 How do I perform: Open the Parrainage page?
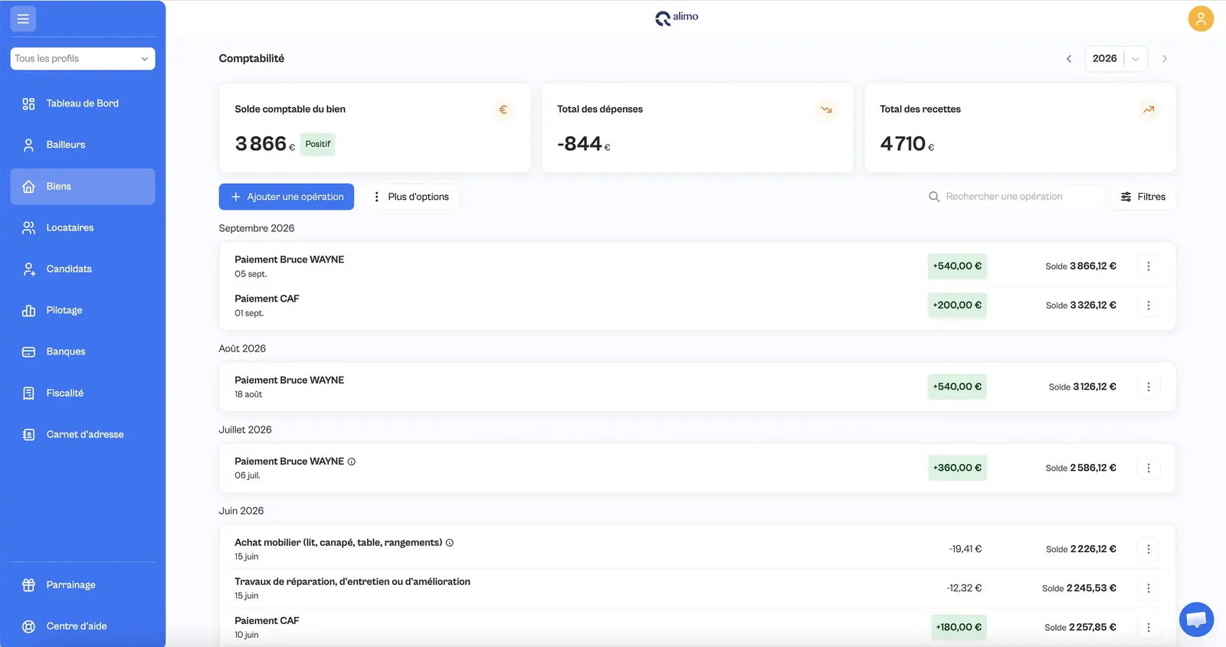(83, 585)
